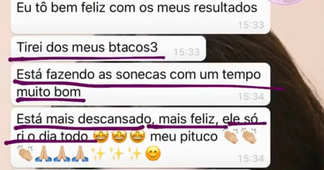Tap the 15:33 timestamp beside 'Tirei dos meus btacos3'
This screenshot has width=324, height=170.
coord(187,52)
